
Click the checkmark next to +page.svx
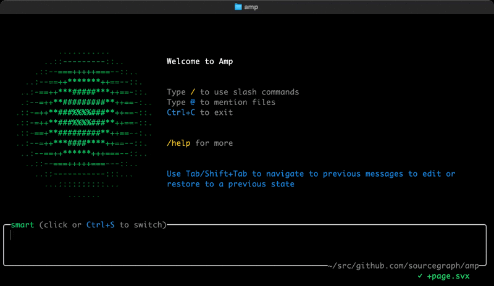[x=420, y=276]
